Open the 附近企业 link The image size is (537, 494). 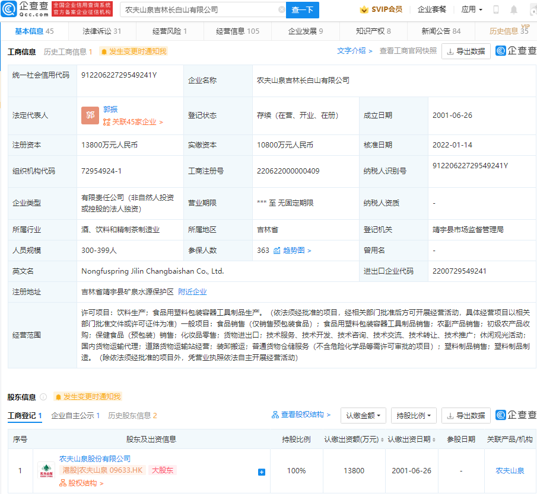pos(192,292)
